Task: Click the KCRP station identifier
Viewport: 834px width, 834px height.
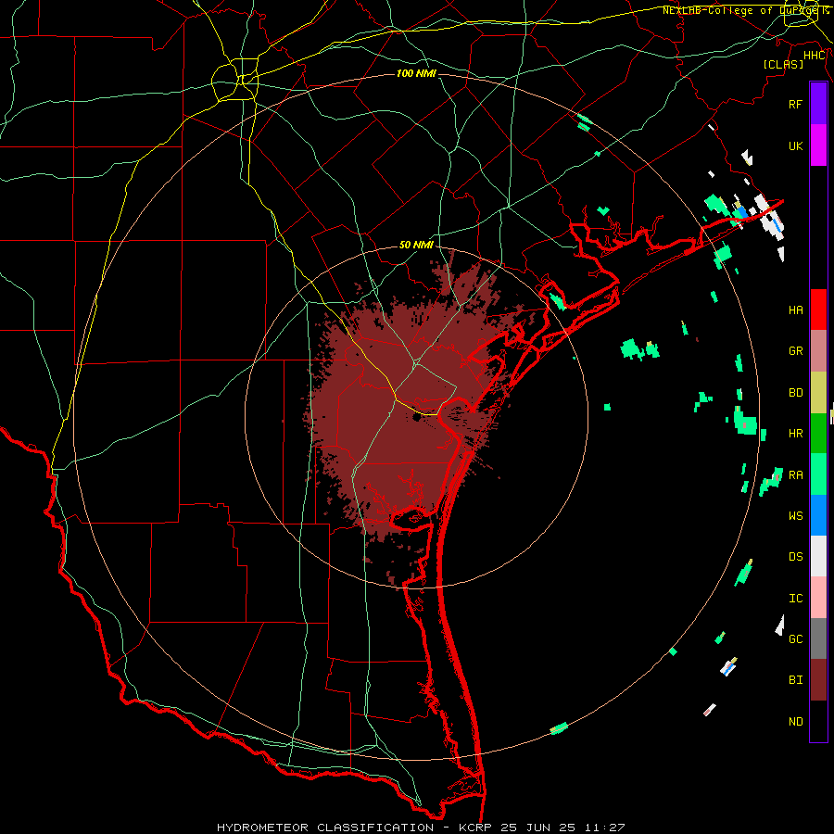Action: click(476, 828)
